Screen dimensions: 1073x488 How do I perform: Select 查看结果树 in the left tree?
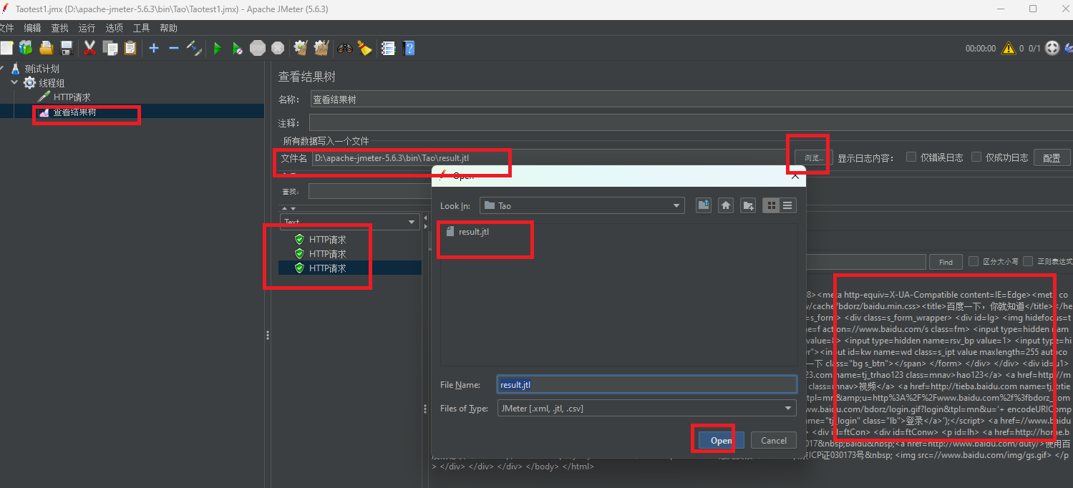click(75, 112)
